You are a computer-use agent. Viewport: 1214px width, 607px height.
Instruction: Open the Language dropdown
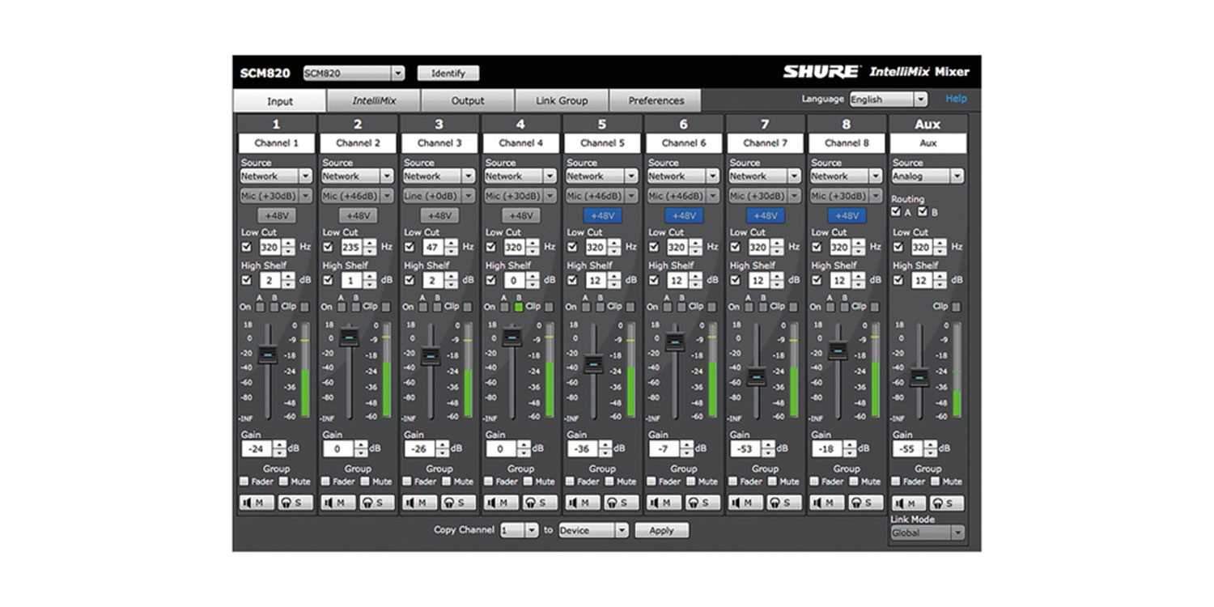click(x=888, y=100)
